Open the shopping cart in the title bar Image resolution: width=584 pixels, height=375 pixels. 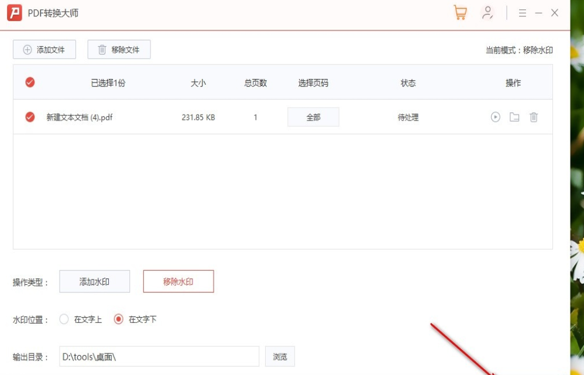(x=460, y=13)
